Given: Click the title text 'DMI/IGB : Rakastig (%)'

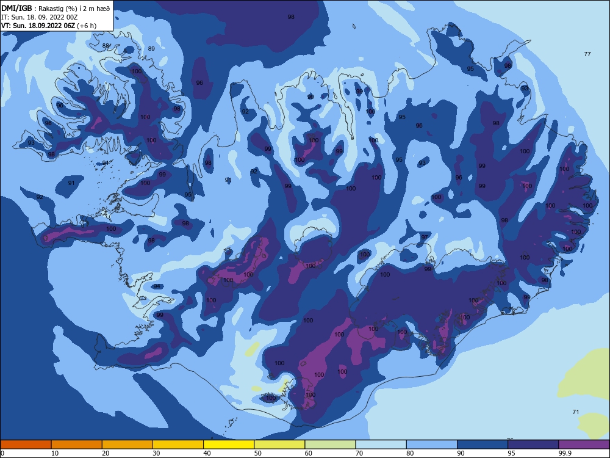Looking at the screenshot, I should coord(40,9).
